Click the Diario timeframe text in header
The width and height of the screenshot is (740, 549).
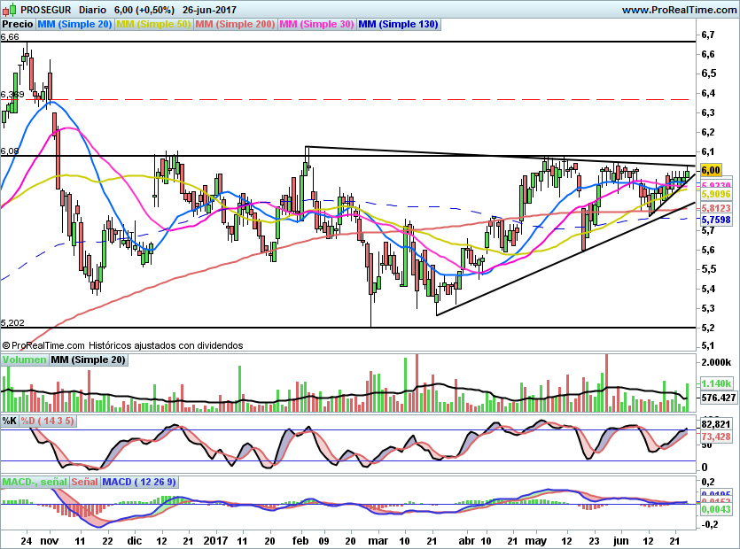tap(92, 10)
